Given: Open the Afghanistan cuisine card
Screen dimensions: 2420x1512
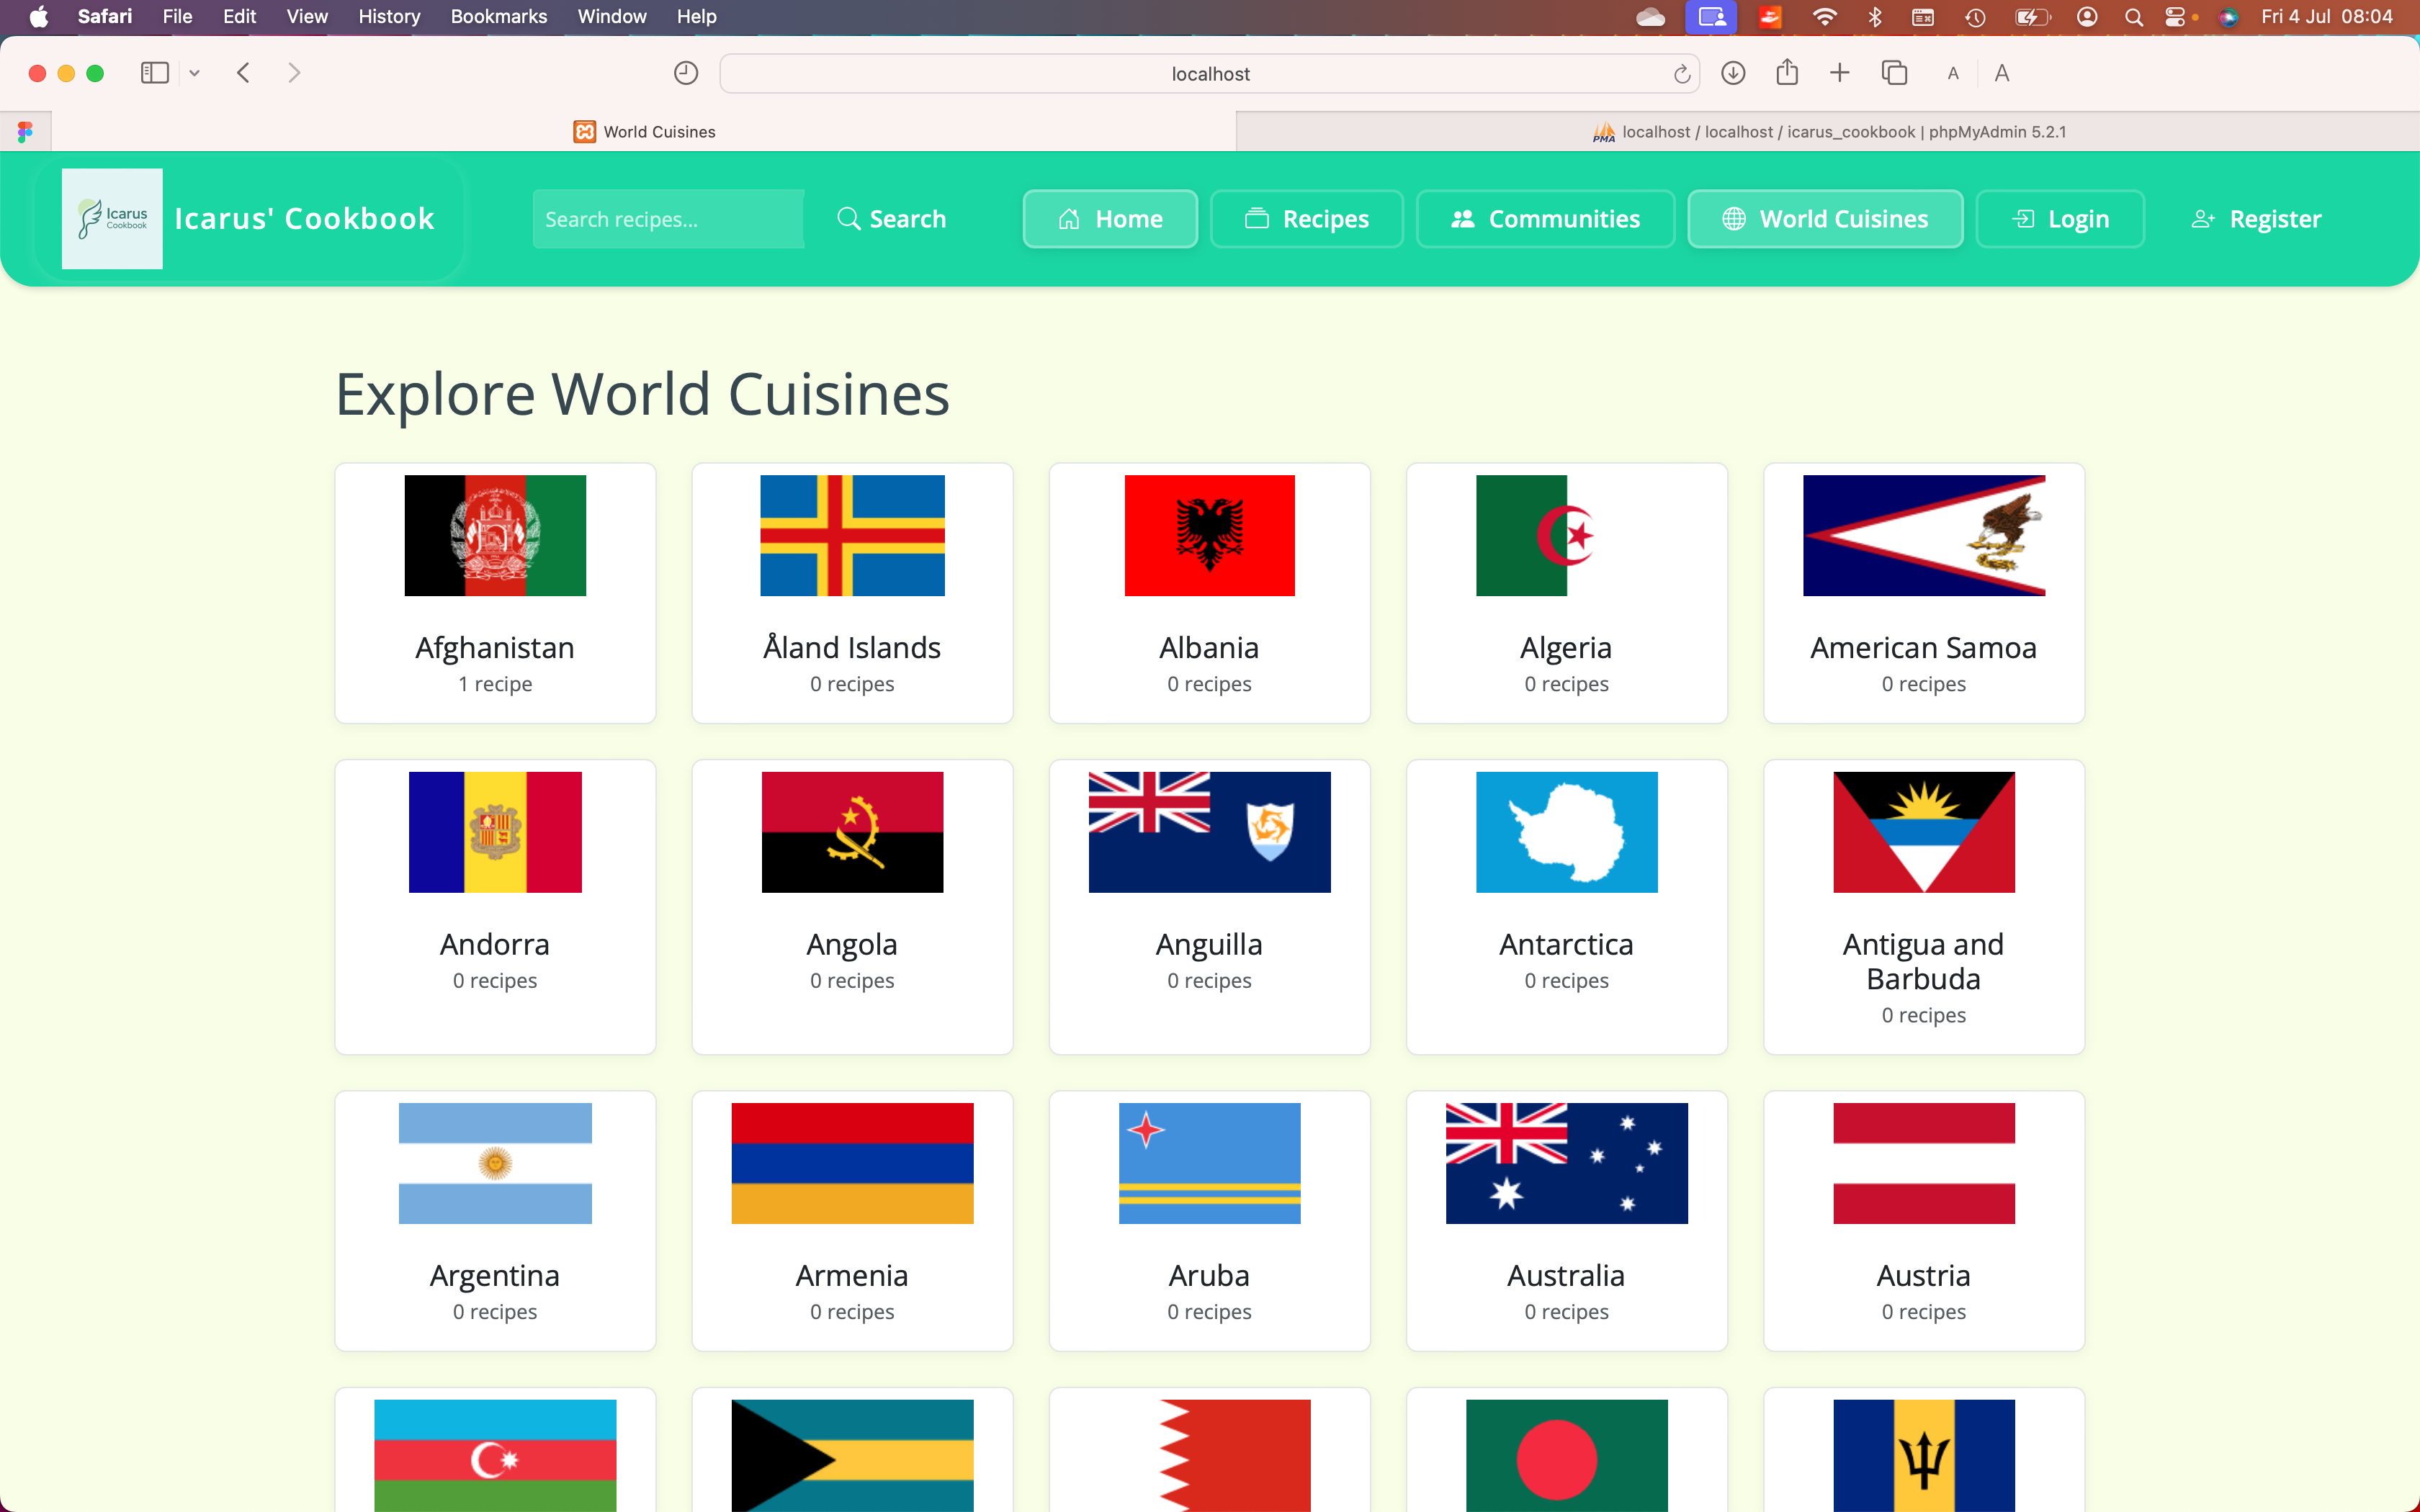Looking at the screenshot, I should coord(495,592).
